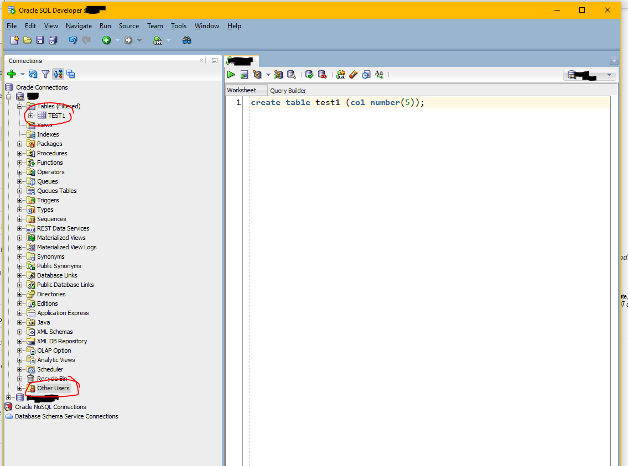The width and height of the screenshot is (628, 466).
Task: Rollback the transaction
Action: [x=322, y=75]
